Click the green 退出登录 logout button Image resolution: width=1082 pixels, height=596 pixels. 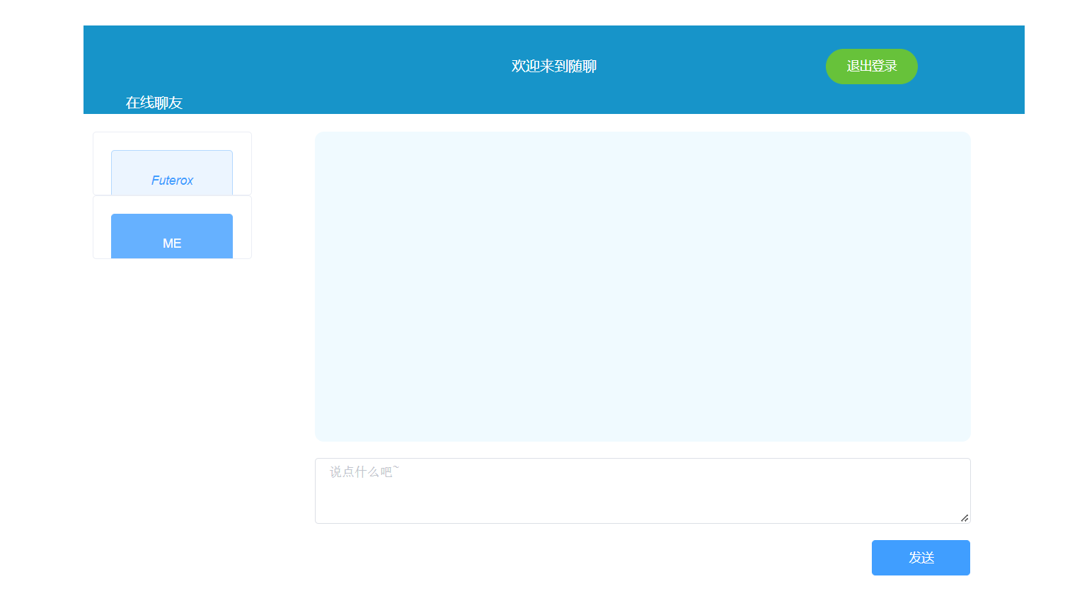[871, 67]
